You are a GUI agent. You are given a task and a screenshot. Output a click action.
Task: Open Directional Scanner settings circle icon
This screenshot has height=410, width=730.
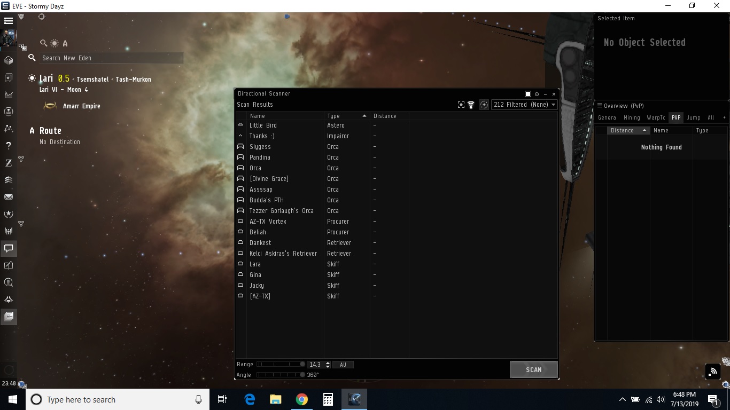[x=537, y=94]
